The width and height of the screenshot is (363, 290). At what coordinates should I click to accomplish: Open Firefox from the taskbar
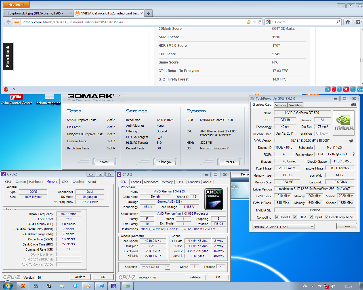point(23,286)
